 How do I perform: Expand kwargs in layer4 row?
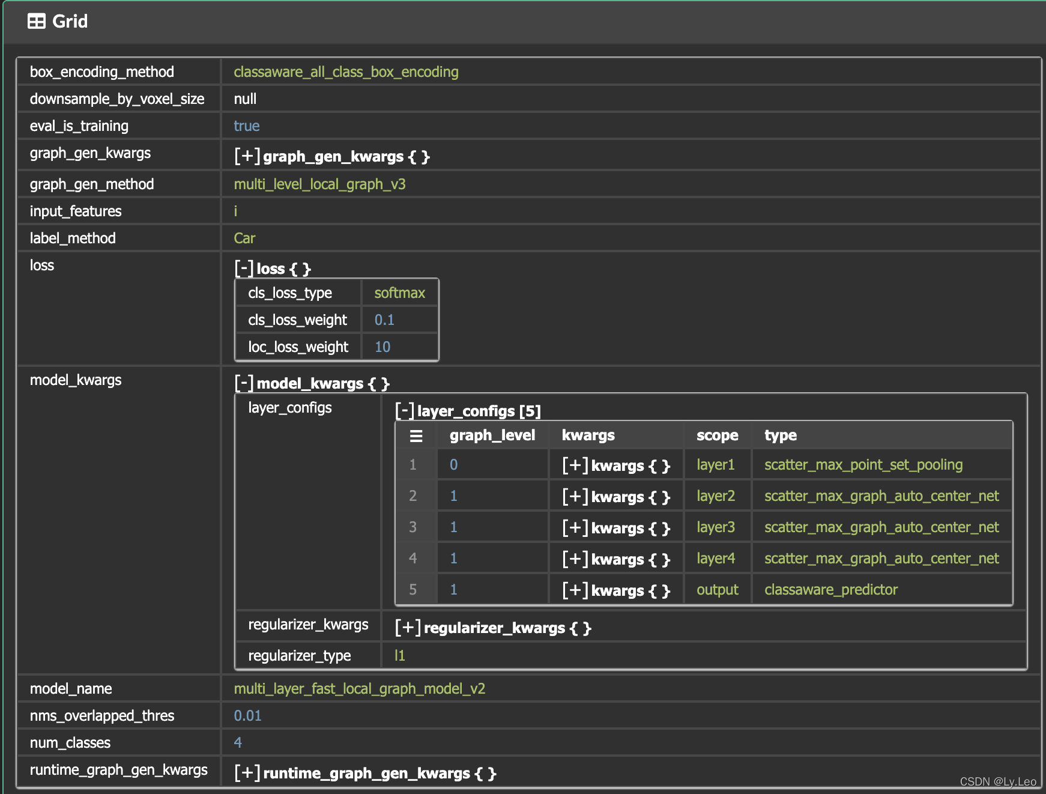coord(575,559)
